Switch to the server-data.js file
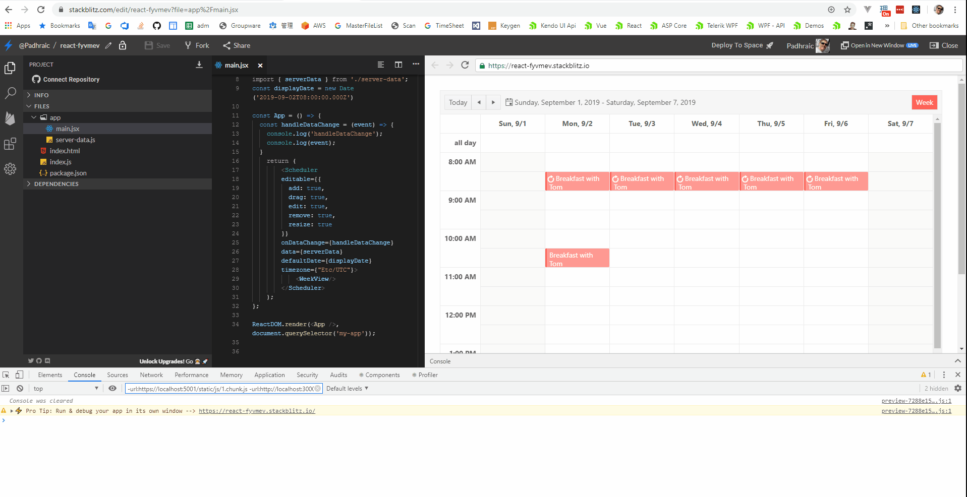The image size is (967, 497). (76, 140)
